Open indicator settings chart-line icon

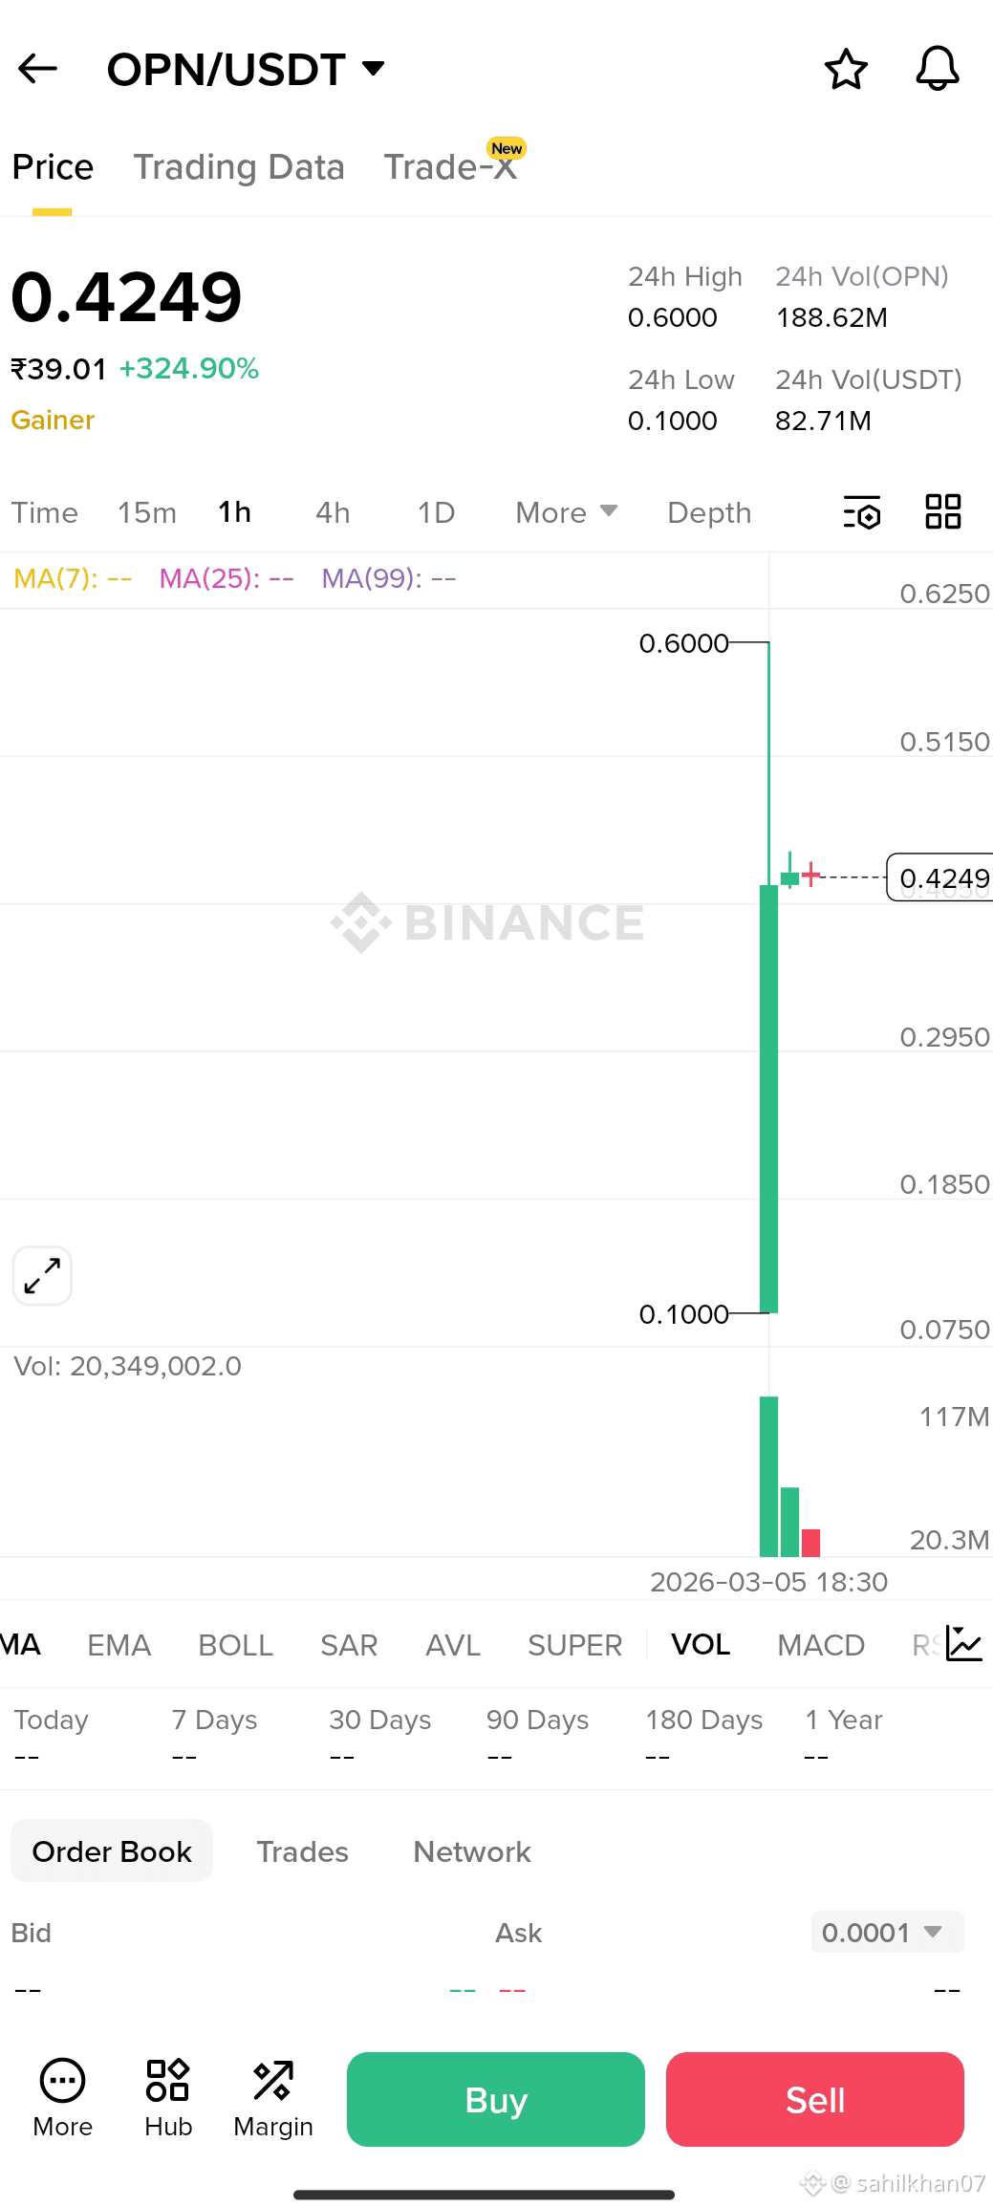(x=963, y=1643)
